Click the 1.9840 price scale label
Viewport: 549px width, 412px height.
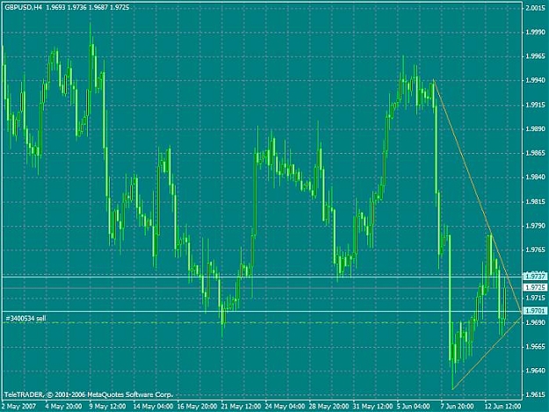[x=536, y=177]
